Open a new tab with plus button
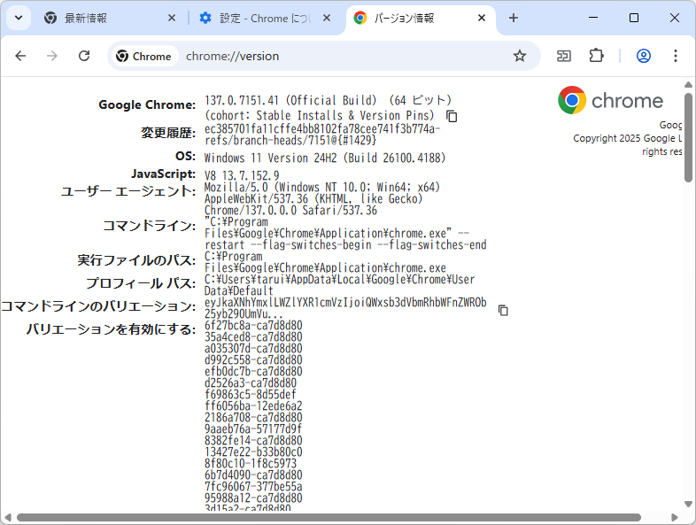This screenshot has width=696, height=525. click(x=514, y=19)
